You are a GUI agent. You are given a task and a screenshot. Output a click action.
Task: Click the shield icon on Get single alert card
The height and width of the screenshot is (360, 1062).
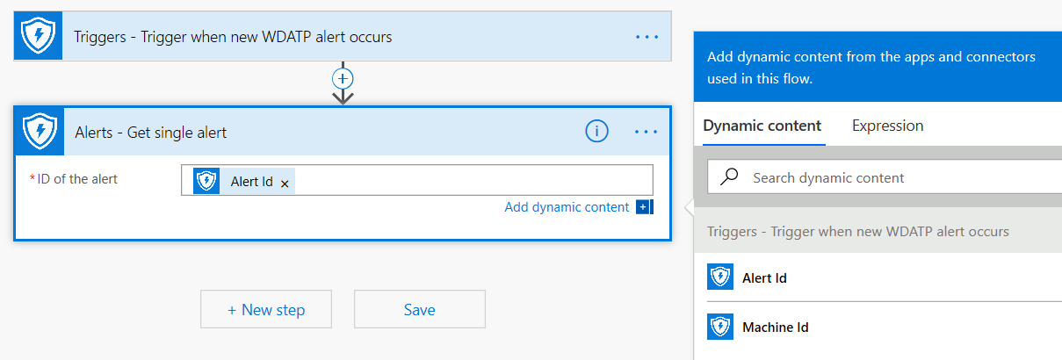(x=40, y=132)
